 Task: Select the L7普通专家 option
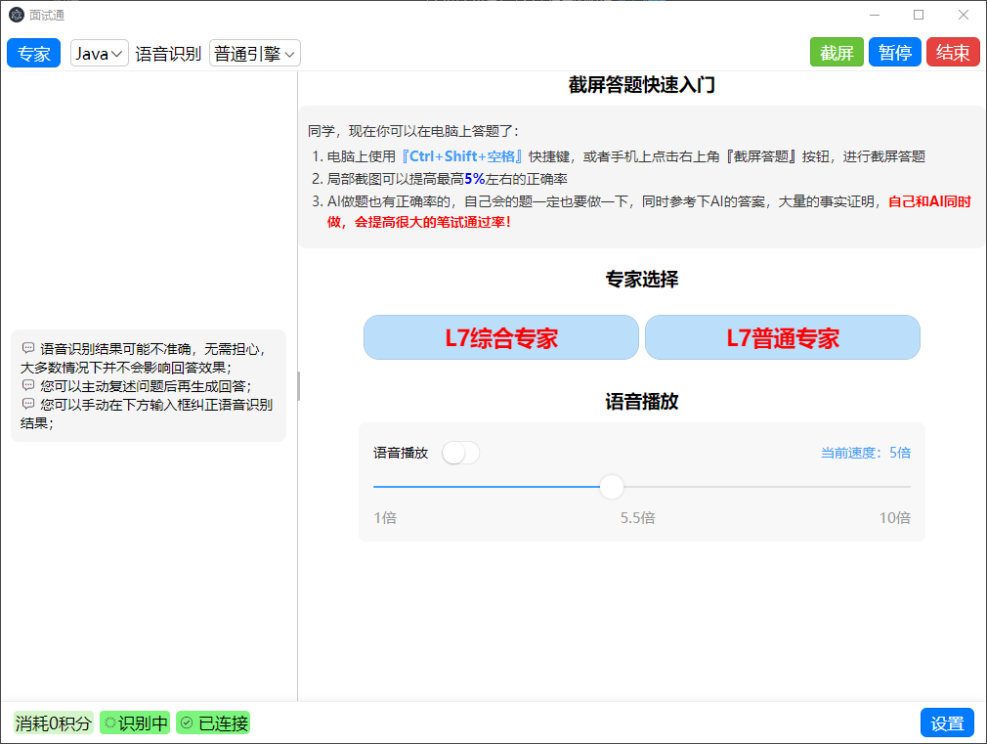[783, 337]
